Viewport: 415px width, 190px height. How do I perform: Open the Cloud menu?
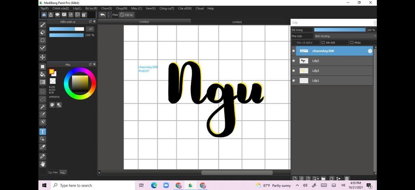(199, 9)
